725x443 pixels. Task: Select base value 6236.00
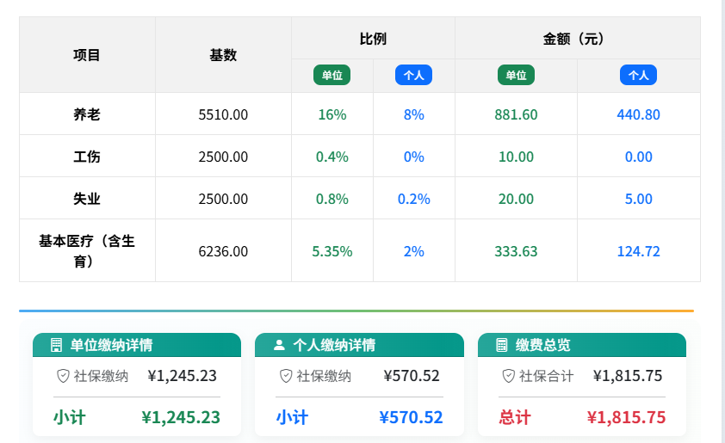click(223, 251)
